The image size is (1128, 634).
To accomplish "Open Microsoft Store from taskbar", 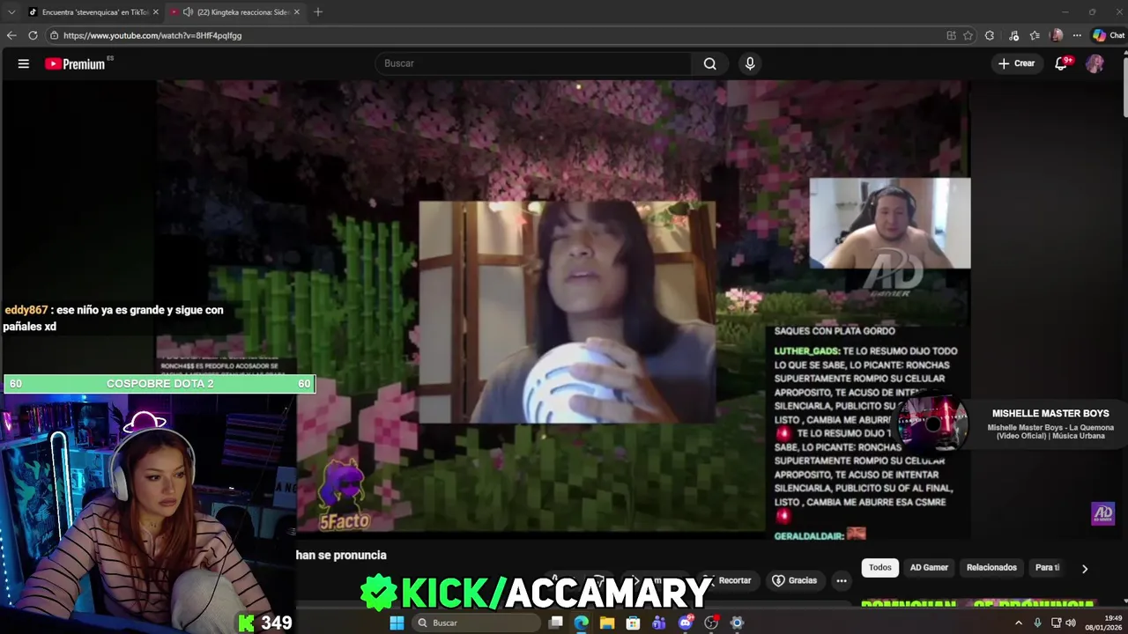I will [633, 623].
